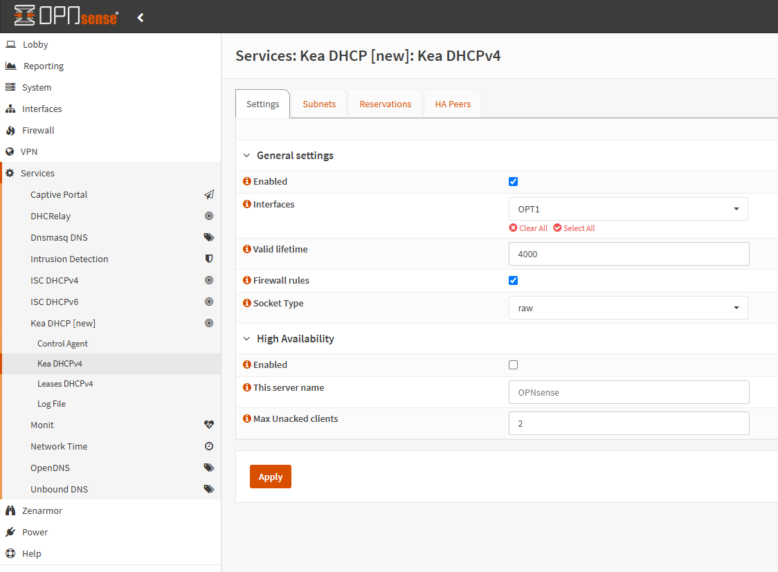Show help for Max Unacked clients info icon
This screenshot has height=572, width=778.
point(246,418)
